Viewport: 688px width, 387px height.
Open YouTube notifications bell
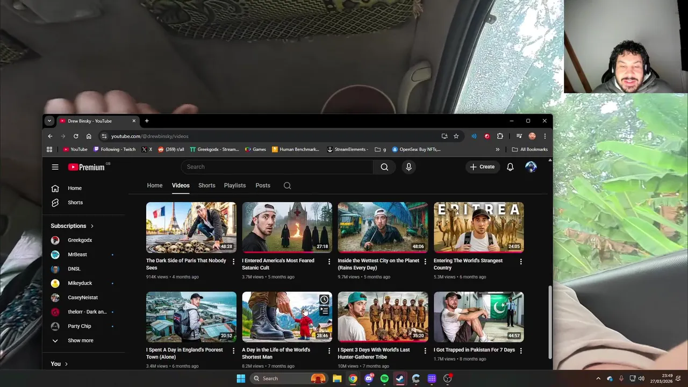[x=510, y=167]
